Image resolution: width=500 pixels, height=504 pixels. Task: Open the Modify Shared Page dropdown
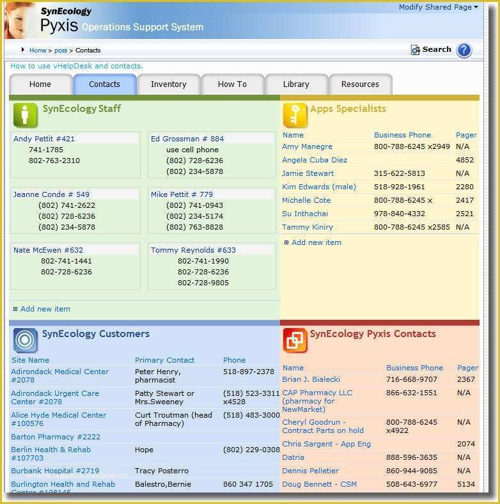439,7
